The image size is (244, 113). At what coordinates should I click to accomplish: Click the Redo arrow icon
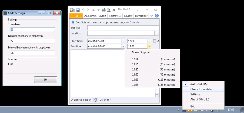[88, 10]
